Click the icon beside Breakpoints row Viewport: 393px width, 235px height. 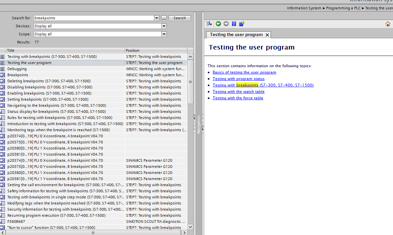point(3,75)
